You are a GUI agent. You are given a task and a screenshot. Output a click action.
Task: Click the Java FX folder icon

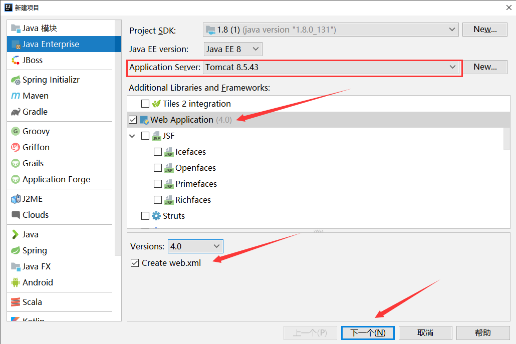(16, 266)
